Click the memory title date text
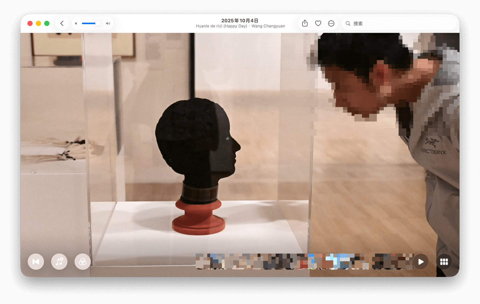This screenshot has height=304, width=480. [240, 20]
